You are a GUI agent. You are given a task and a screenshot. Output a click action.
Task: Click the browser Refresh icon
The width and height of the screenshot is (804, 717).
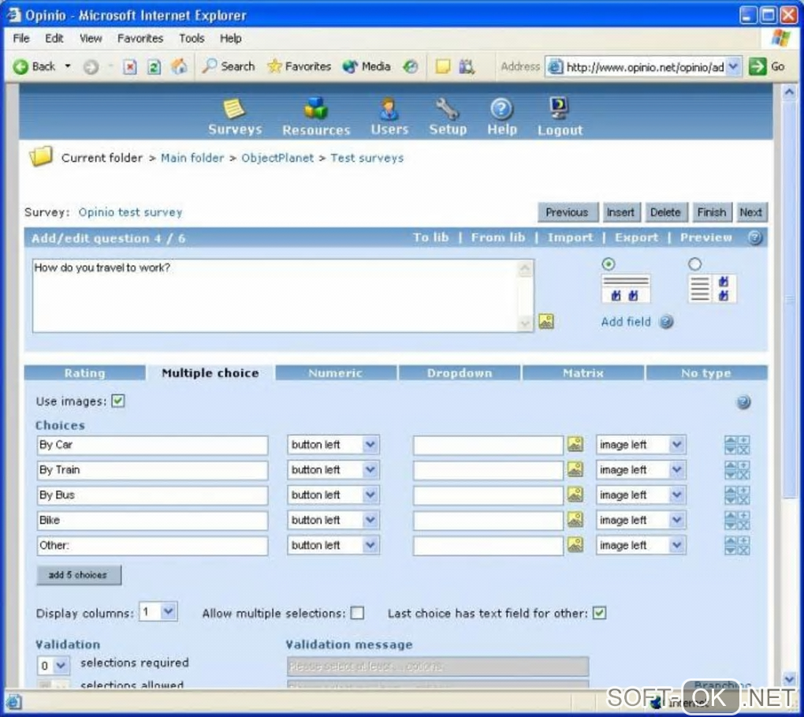tap(154, 67)
